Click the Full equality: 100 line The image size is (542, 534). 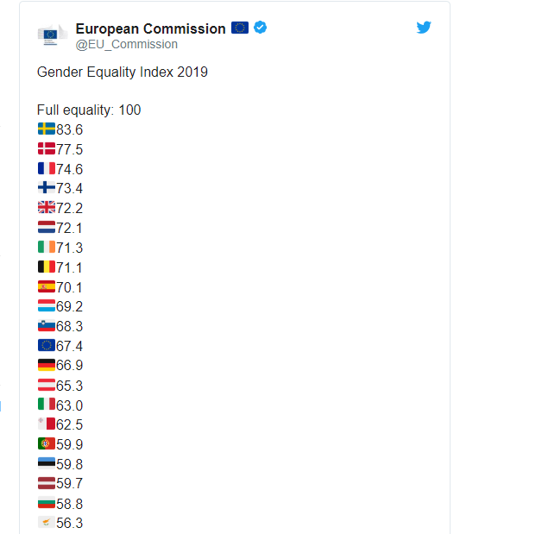click(89, 110)
